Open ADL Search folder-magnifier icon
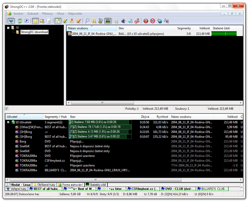The height and width of the screenshot is (202, 249). tap(94, 21)
